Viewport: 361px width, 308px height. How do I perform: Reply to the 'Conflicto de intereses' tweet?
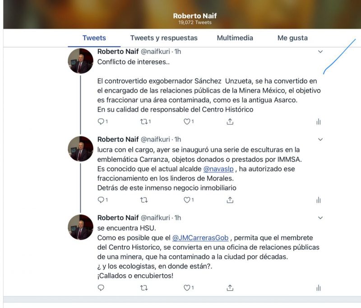pyautogui.click(x=101, y=121)
